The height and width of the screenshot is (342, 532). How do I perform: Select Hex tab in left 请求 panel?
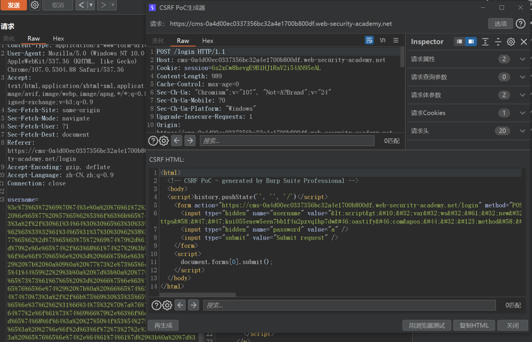point(58,38)
